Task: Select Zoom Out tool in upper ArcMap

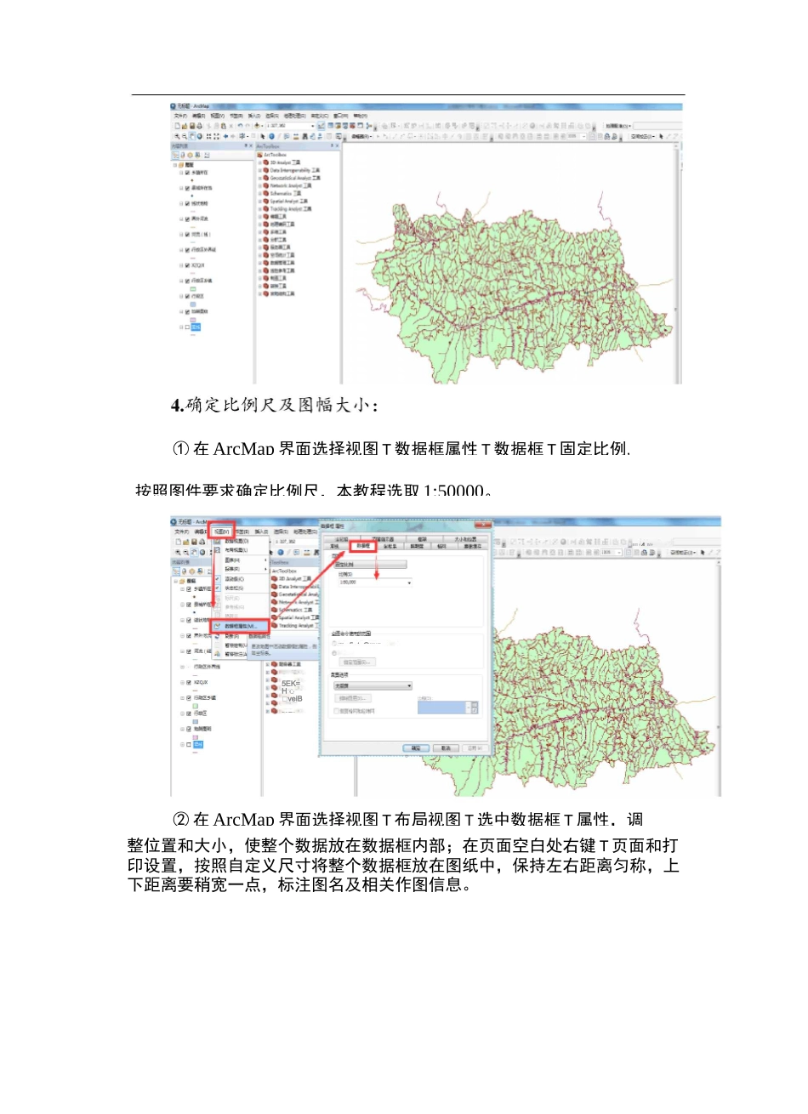Action: pos(185,136)
